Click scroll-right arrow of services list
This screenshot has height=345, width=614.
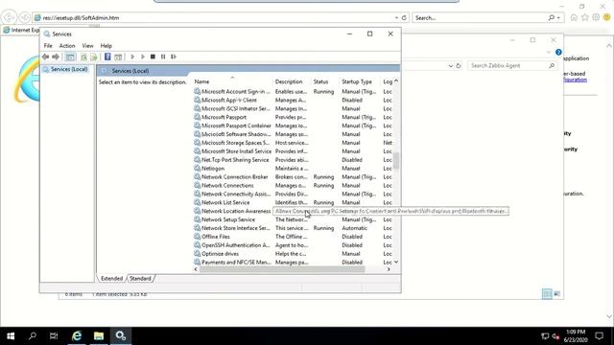pos(389,269)
